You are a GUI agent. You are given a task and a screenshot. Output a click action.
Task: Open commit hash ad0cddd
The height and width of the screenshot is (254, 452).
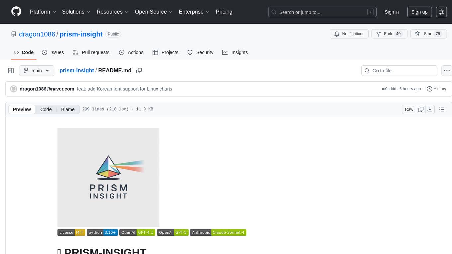pos(388,89)
